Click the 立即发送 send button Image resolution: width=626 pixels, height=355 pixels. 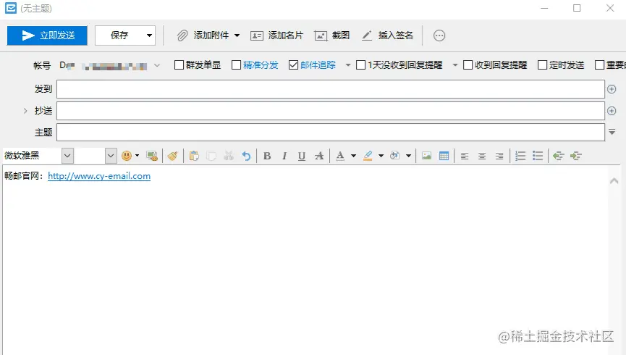click(x=47, y=35)
